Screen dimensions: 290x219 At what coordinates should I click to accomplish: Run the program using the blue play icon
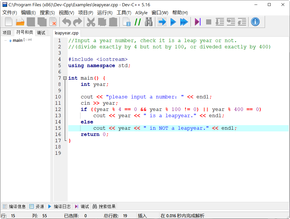coord(173,22)
